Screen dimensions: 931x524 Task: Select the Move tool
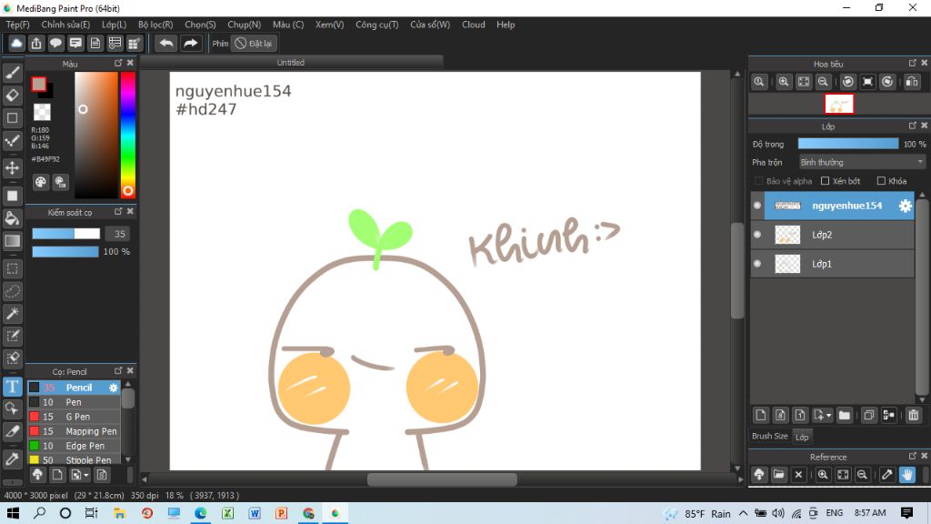(x=13, y=168)
